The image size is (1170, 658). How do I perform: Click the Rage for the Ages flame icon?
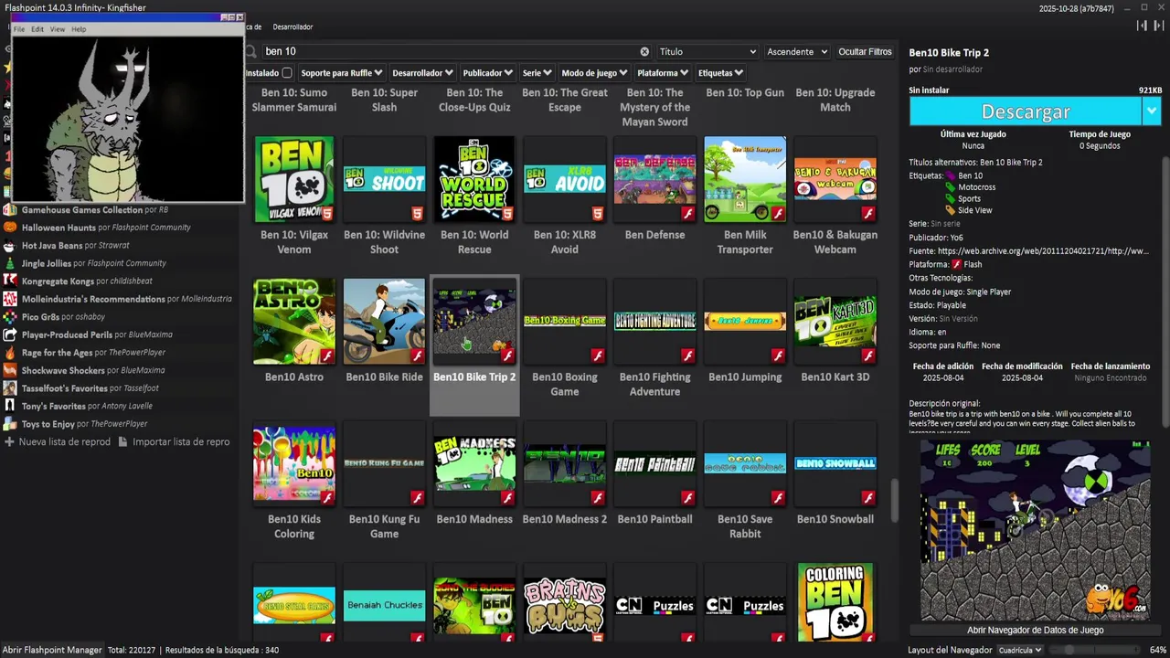(10, 353)
